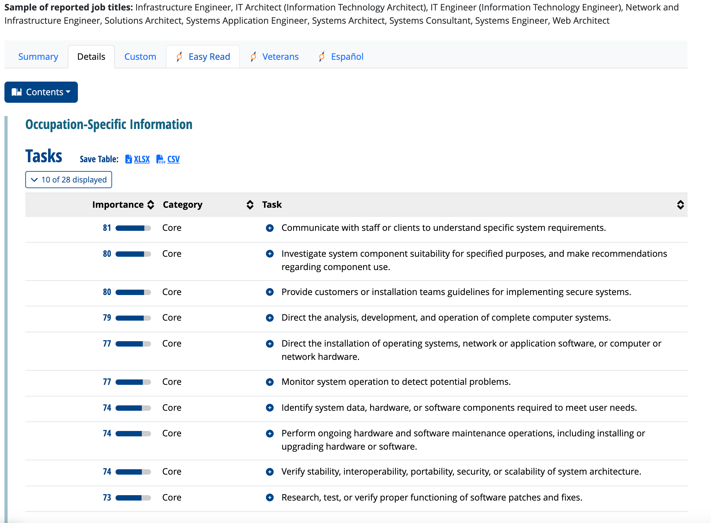Click the XLSX file icon
The height and width of the screenshot is (523, 711).
(129, 159)
